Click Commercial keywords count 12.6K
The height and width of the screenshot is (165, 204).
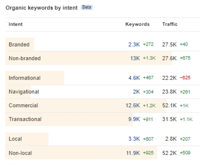[x=133, y=105]
